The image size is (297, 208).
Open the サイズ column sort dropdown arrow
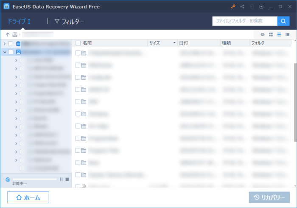point(174,43)
